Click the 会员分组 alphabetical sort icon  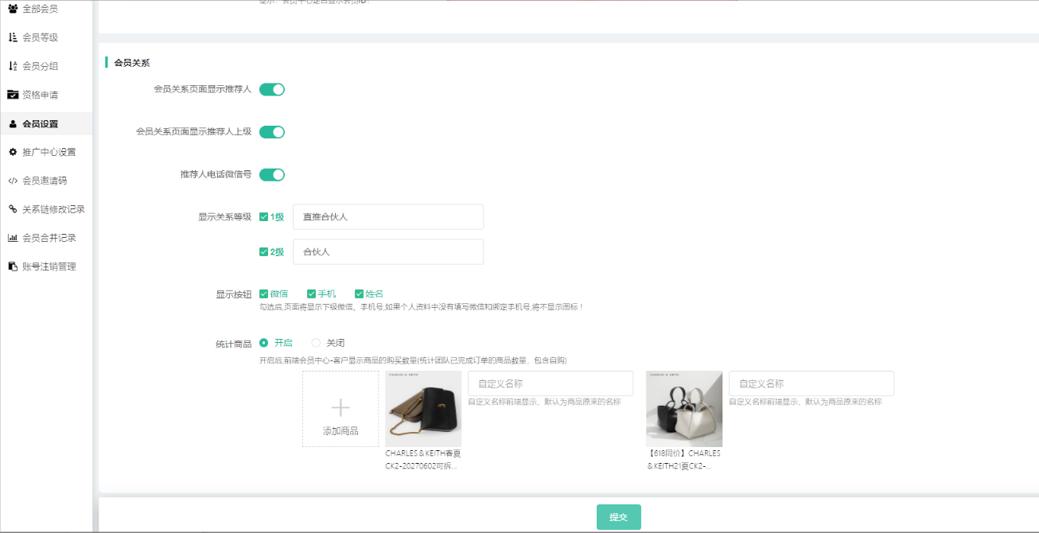tap(13, 66)
